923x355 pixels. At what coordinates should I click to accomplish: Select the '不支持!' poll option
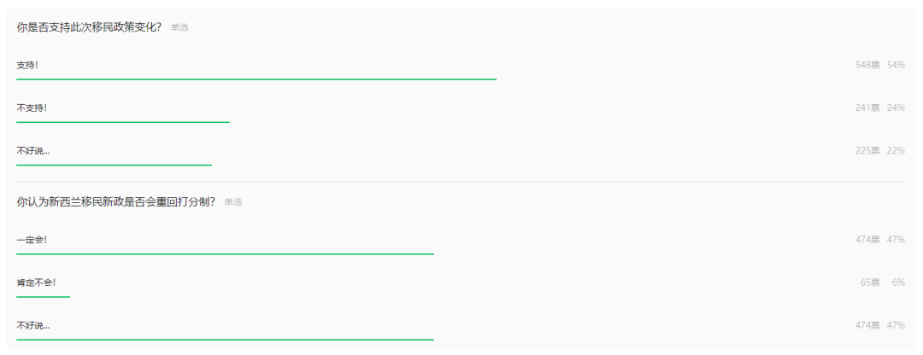[x=32, y=108]
